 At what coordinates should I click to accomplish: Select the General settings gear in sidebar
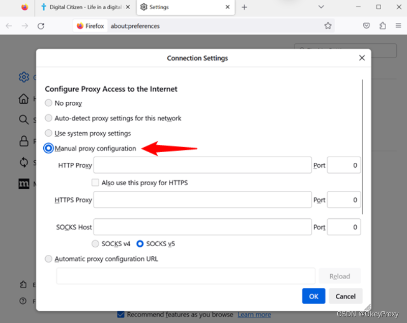tap(23, 77)
